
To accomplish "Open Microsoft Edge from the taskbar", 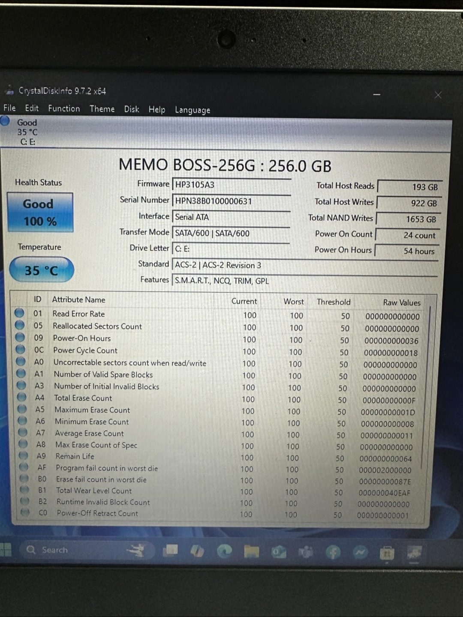I will tap(224, 551).
